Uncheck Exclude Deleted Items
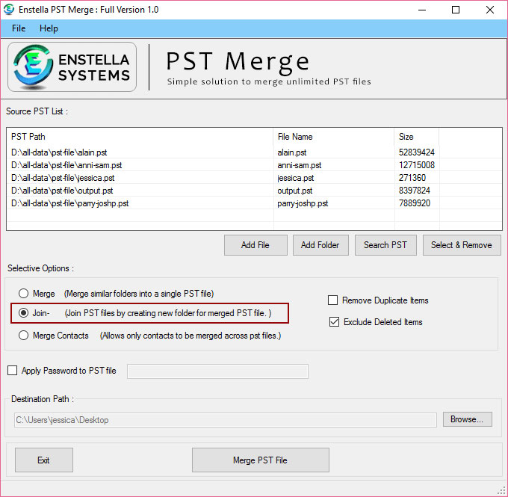 point(333,322)
